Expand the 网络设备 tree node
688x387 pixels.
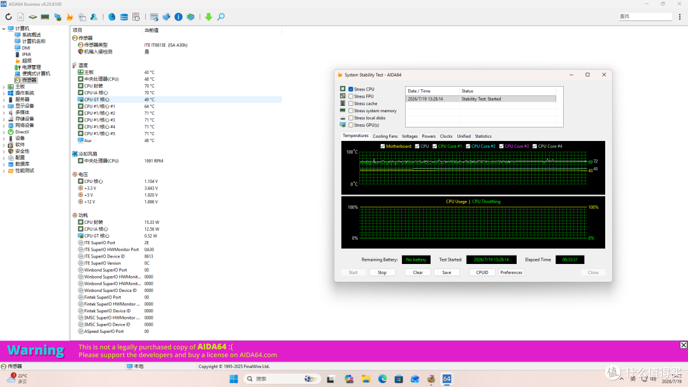4,125
